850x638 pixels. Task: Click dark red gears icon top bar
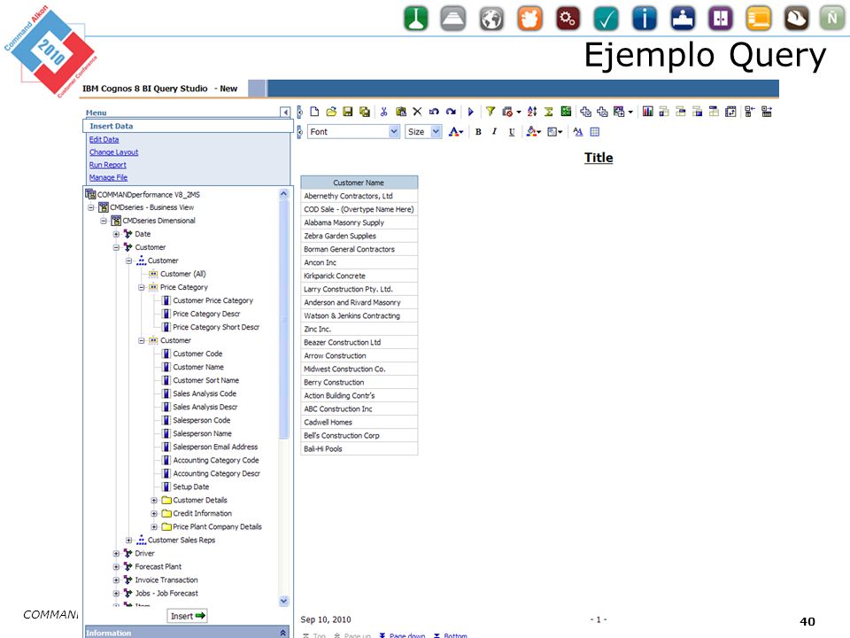tap(568, 19)
